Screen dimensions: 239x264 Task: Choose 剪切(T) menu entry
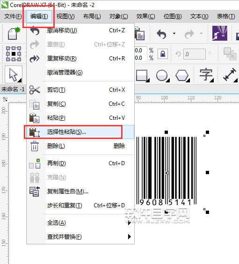80,90
